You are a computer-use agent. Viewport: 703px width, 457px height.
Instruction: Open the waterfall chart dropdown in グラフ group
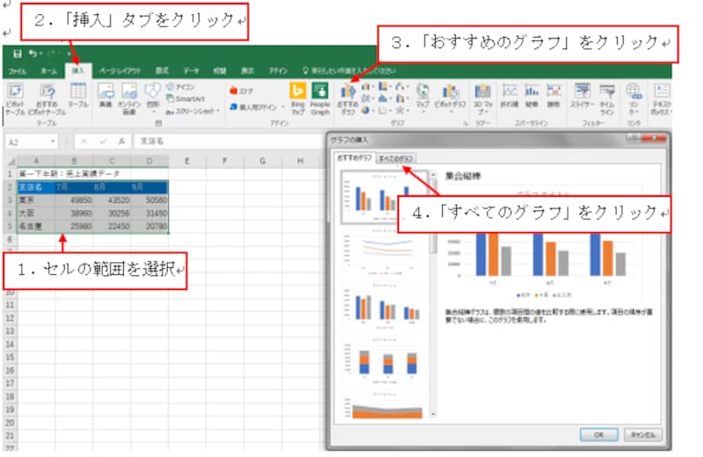tap(402, 86)
